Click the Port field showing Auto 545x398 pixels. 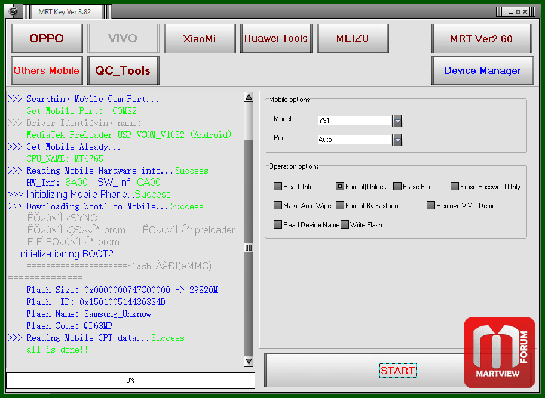click(x=354, y=140)
